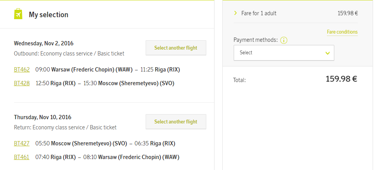Click the green shopping bag airplane icon
375x170 pixels.
coord(18,14)
